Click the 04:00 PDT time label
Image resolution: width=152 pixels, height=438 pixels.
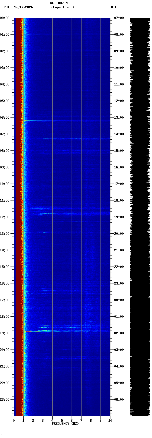click(5, 84)
